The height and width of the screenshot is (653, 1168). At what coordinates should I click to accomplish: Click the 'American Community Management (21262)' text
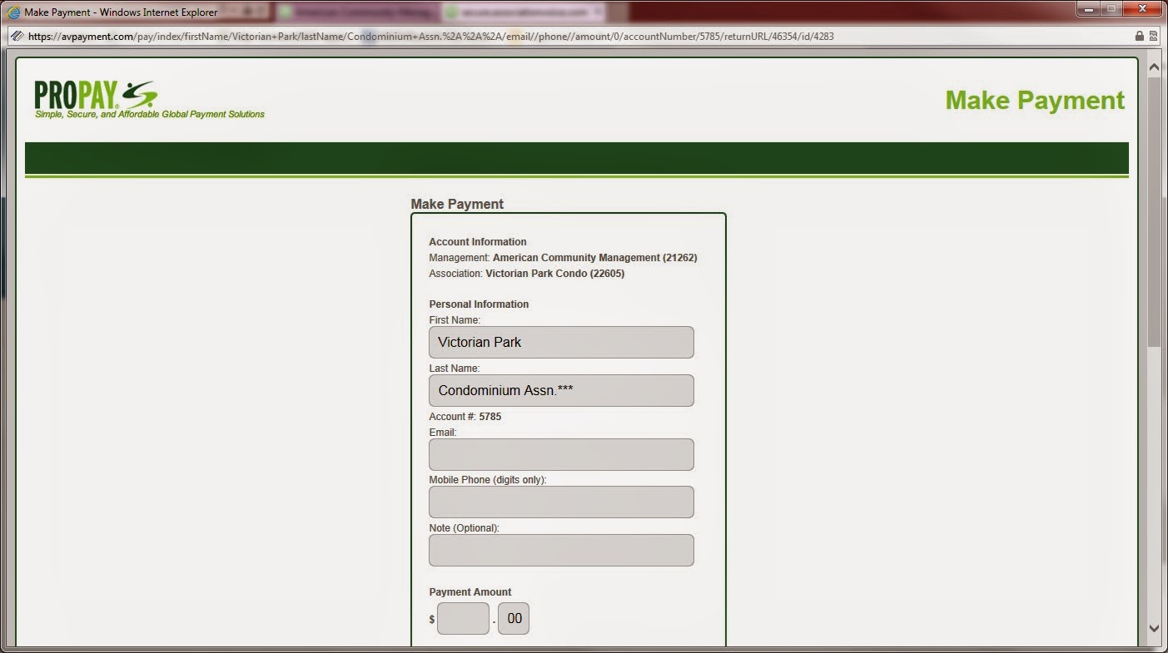pyautogui.click(x=594, y=258)
